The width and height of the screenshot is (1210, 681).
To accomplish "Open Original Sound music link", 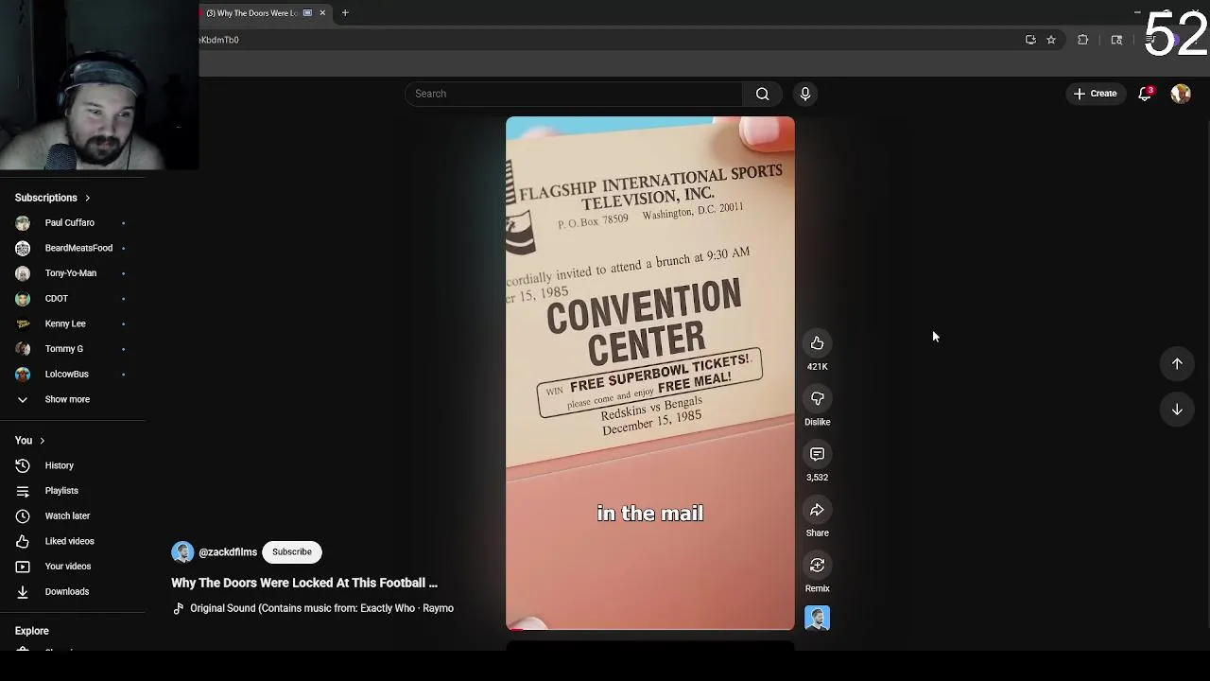I will point(321,608).
